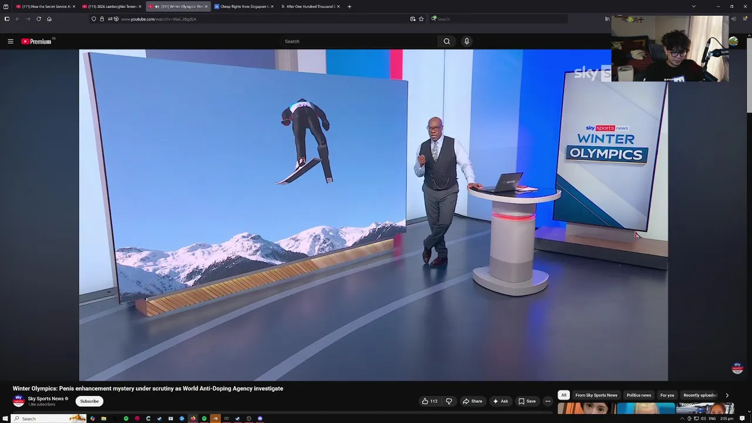The height and width of the screenshot is (423, 752).
Task: Click the YouTube URL address bar
Action: [x=258, y=19]
